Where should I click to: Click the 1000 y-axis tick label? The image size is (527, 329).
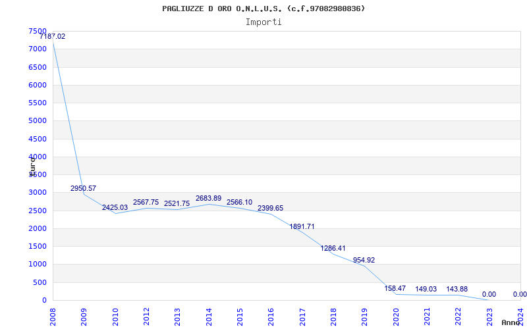click(38, 265)
